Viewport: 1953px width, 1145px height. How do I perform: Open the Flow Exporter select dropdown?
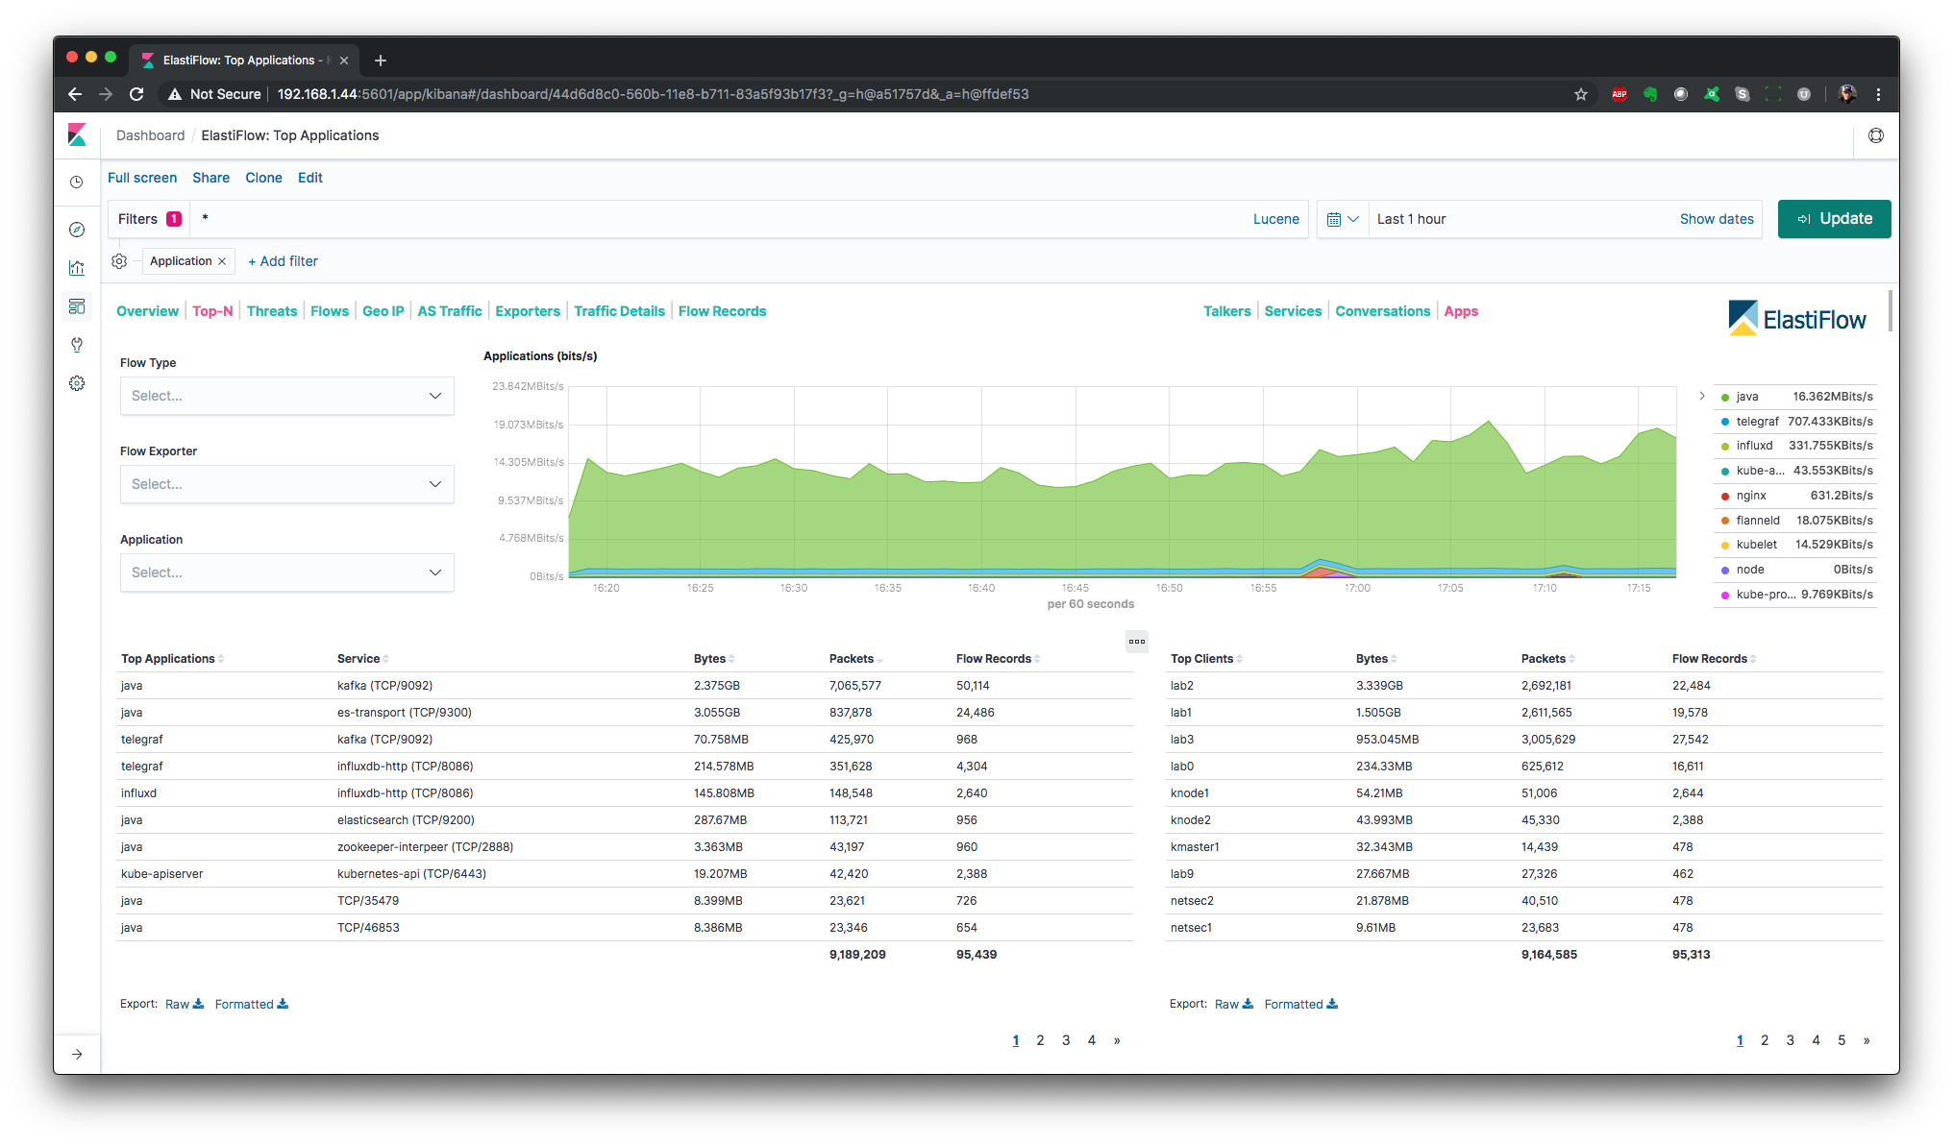coord(286,484)
